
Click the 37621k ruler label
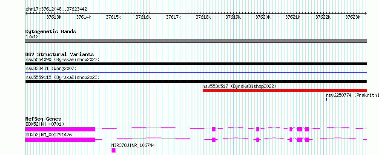click(293, 17)
